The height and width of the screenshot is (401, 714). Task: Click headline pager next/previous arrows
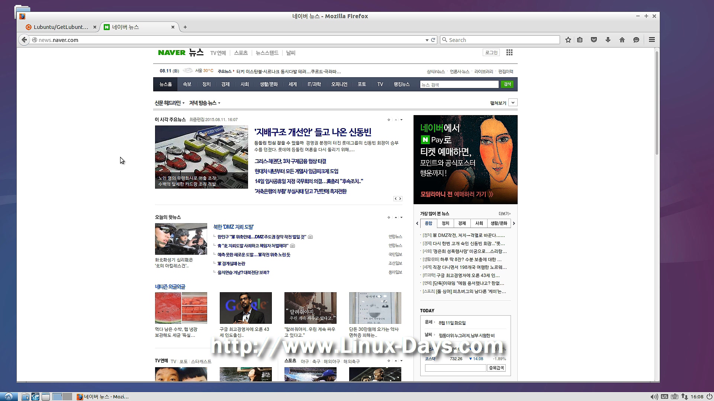398,199
